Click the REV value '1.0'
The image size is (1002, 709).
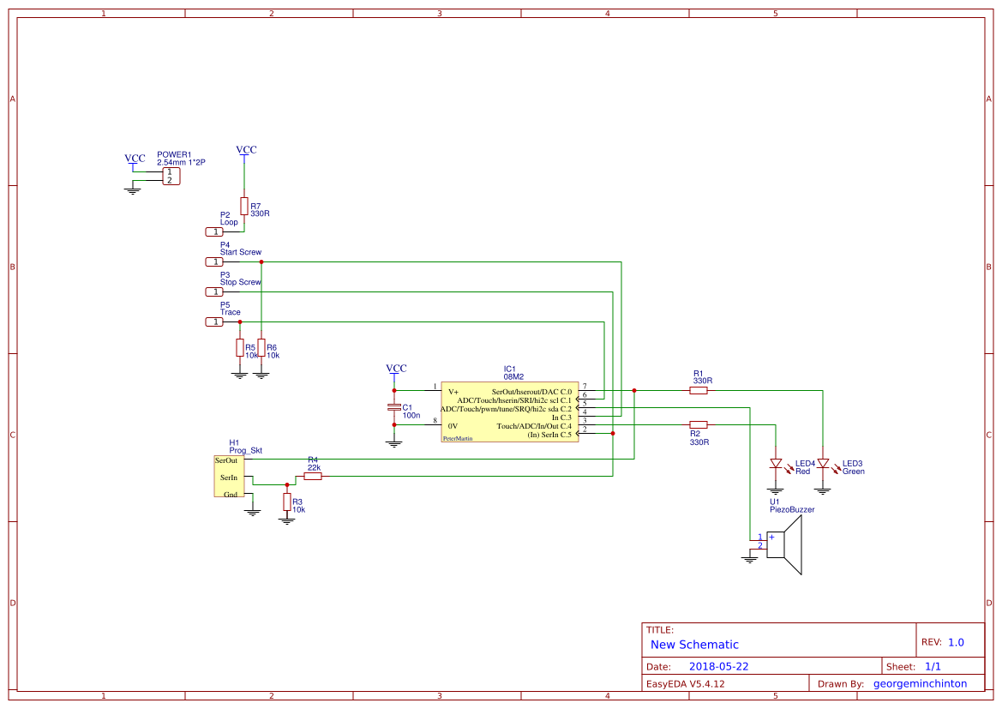coord(956,642)
